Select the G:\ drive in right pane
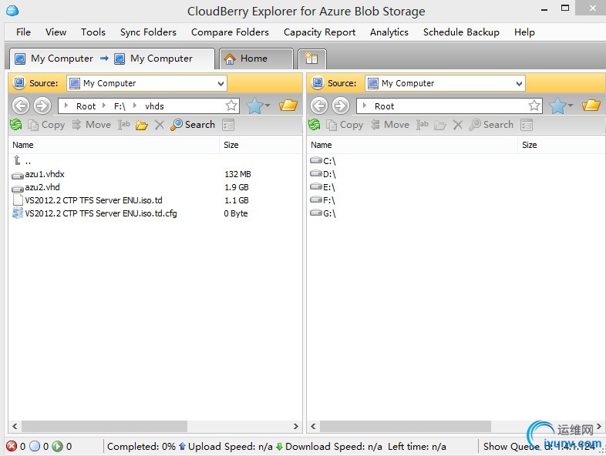Screen dimensions: 606x456 point(323,213)
